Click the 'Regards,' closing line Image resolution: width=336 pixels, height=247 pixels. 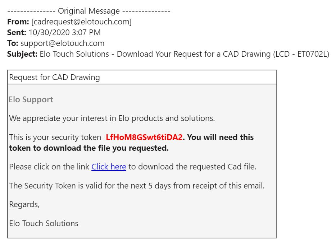point(24,204)
